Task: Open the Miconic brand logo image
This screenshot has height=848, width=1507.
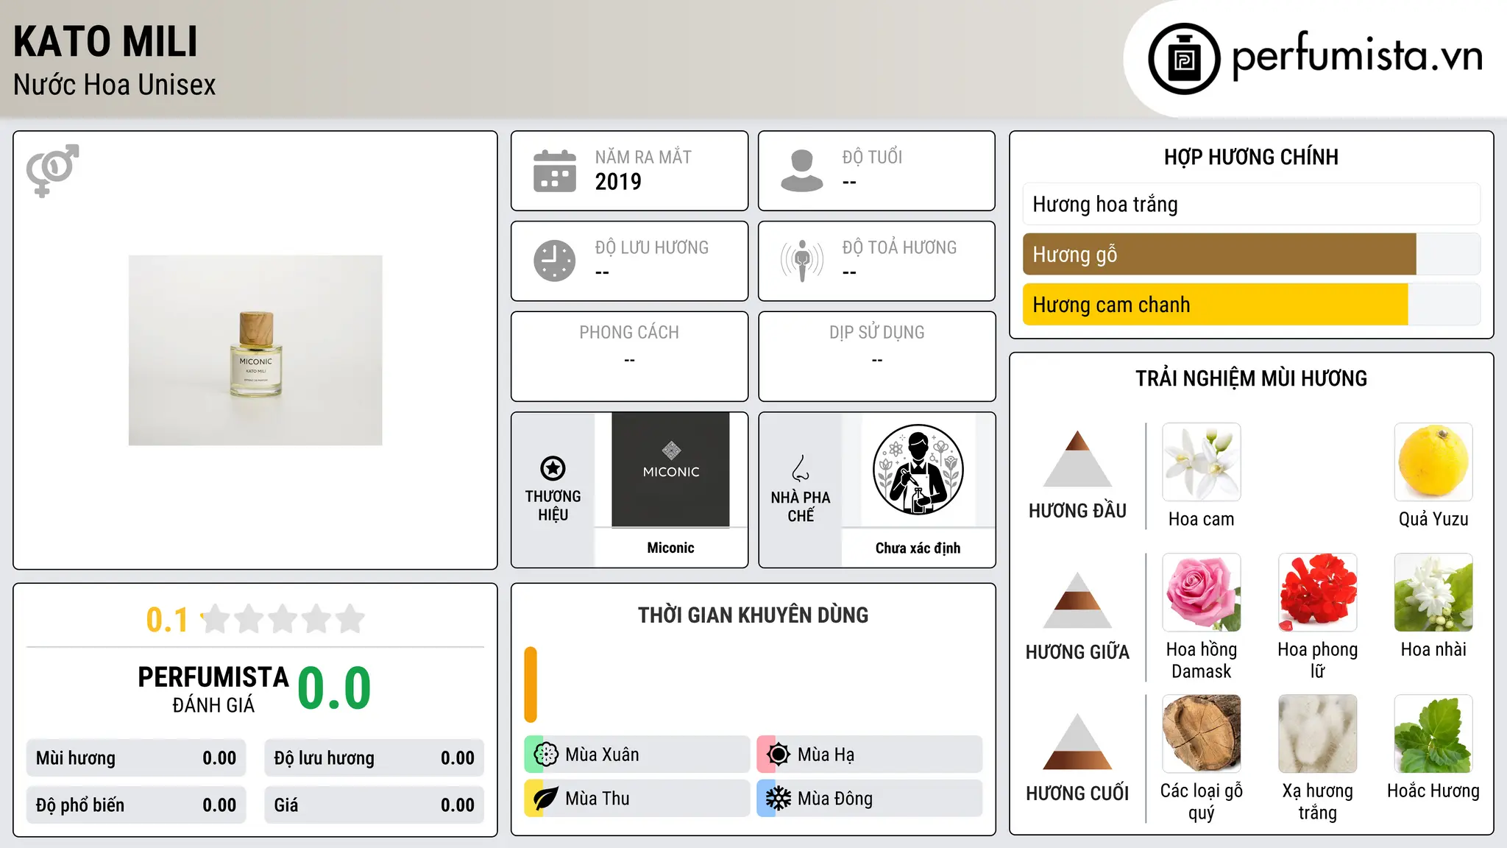Action: pos(670,470)
